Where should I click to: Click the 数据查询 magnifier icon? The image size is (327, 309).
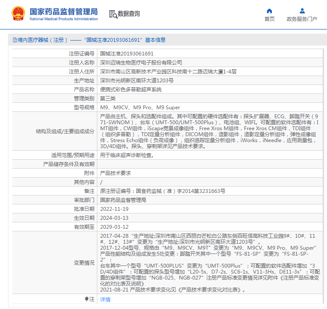coord(113,14)
